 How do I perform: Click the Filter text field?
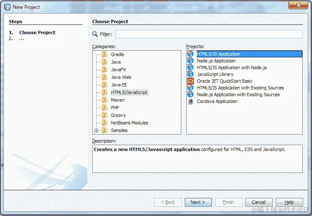tap(209, 34)
